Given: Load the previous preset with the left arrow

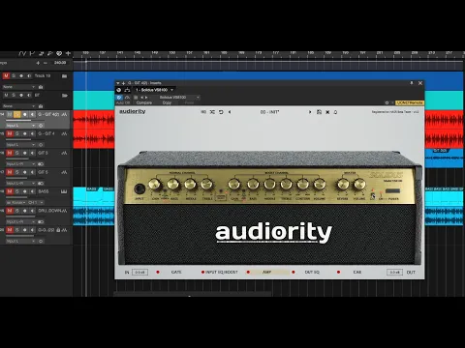Looking at the screenshot, I should [x=230, y=112].
